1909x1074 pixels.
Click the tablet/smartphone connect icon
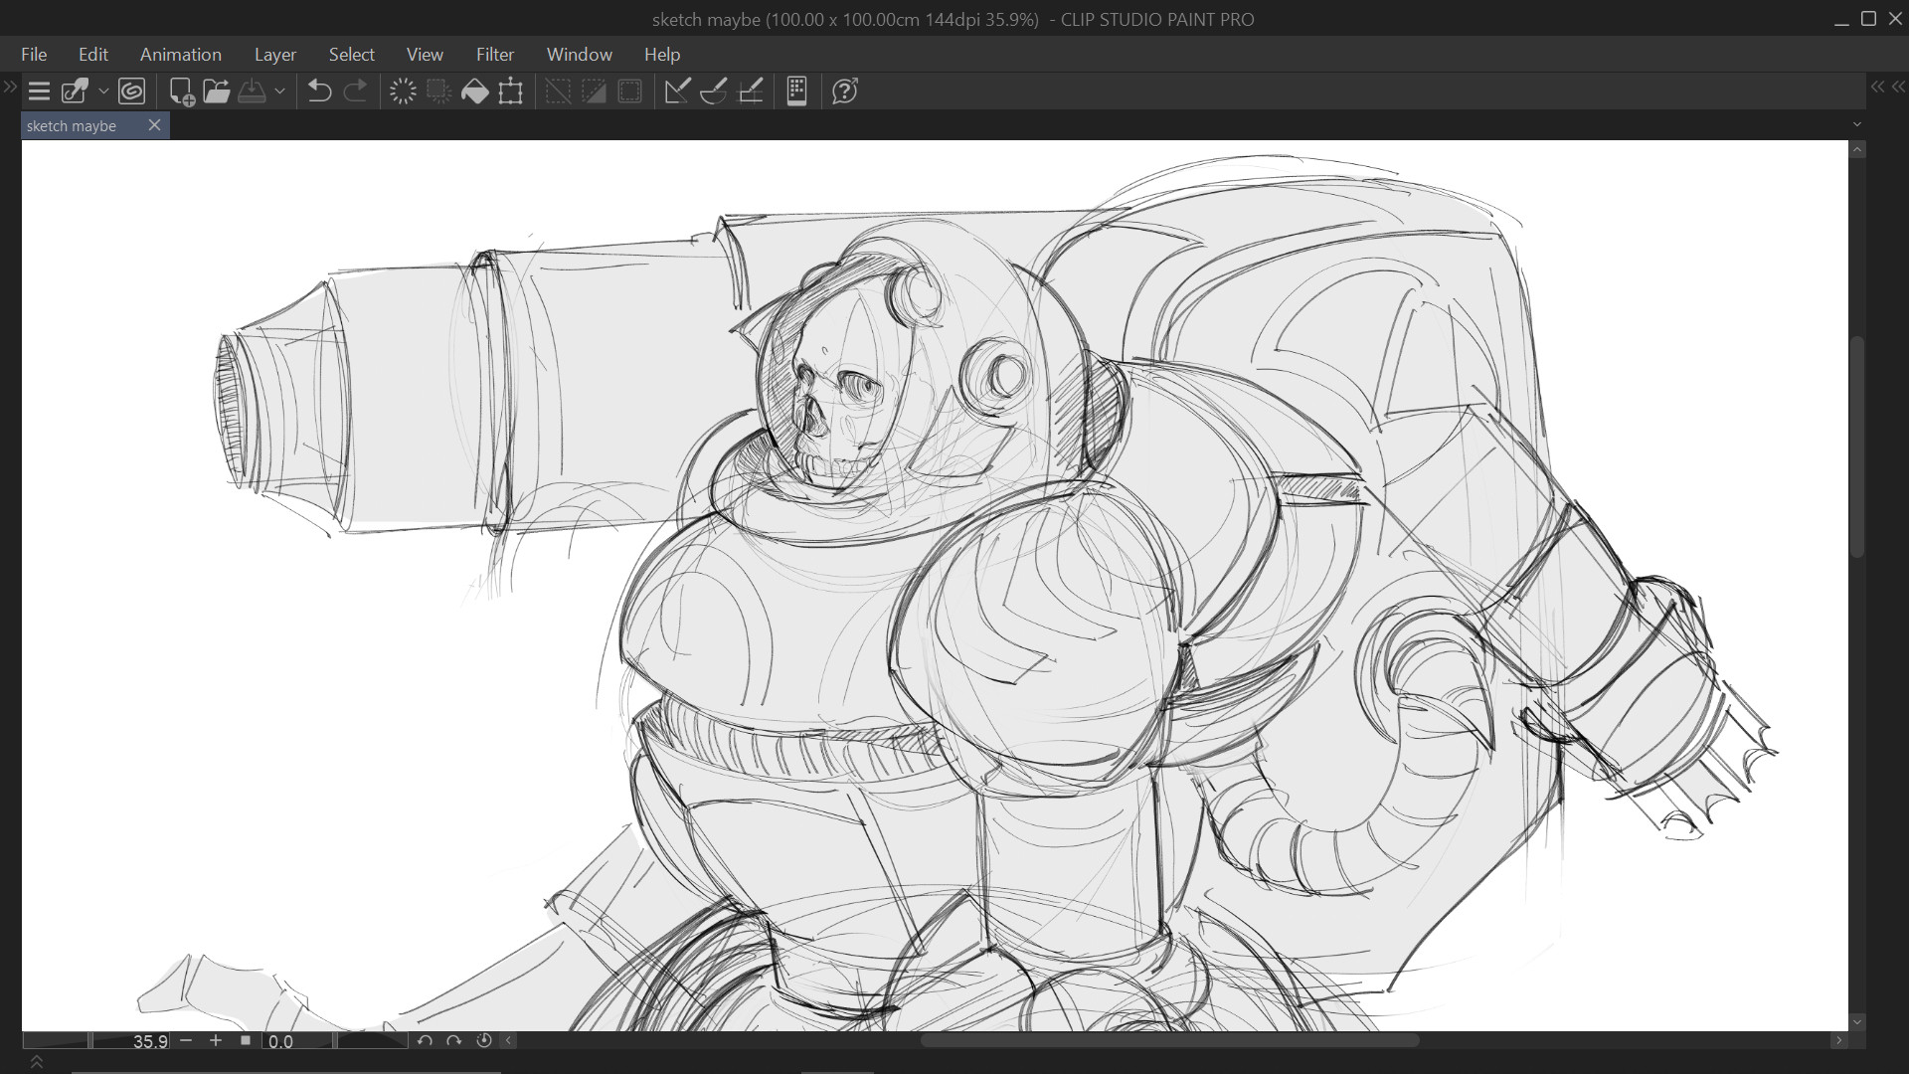(x=796, y=91)
